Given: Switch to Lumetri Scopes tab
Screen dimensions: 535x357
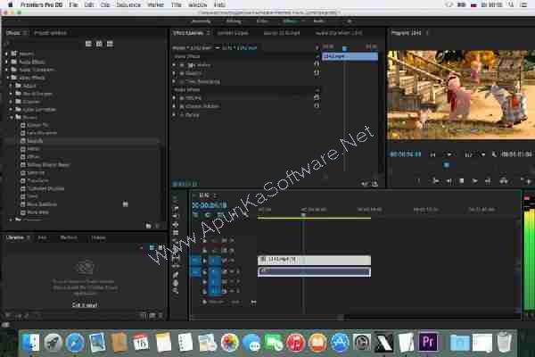Looking at the screenshot, I should (233, 33).
